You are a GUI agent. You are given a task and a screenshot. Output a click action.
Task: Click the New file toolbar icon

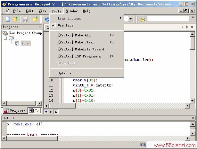point(8,19)
